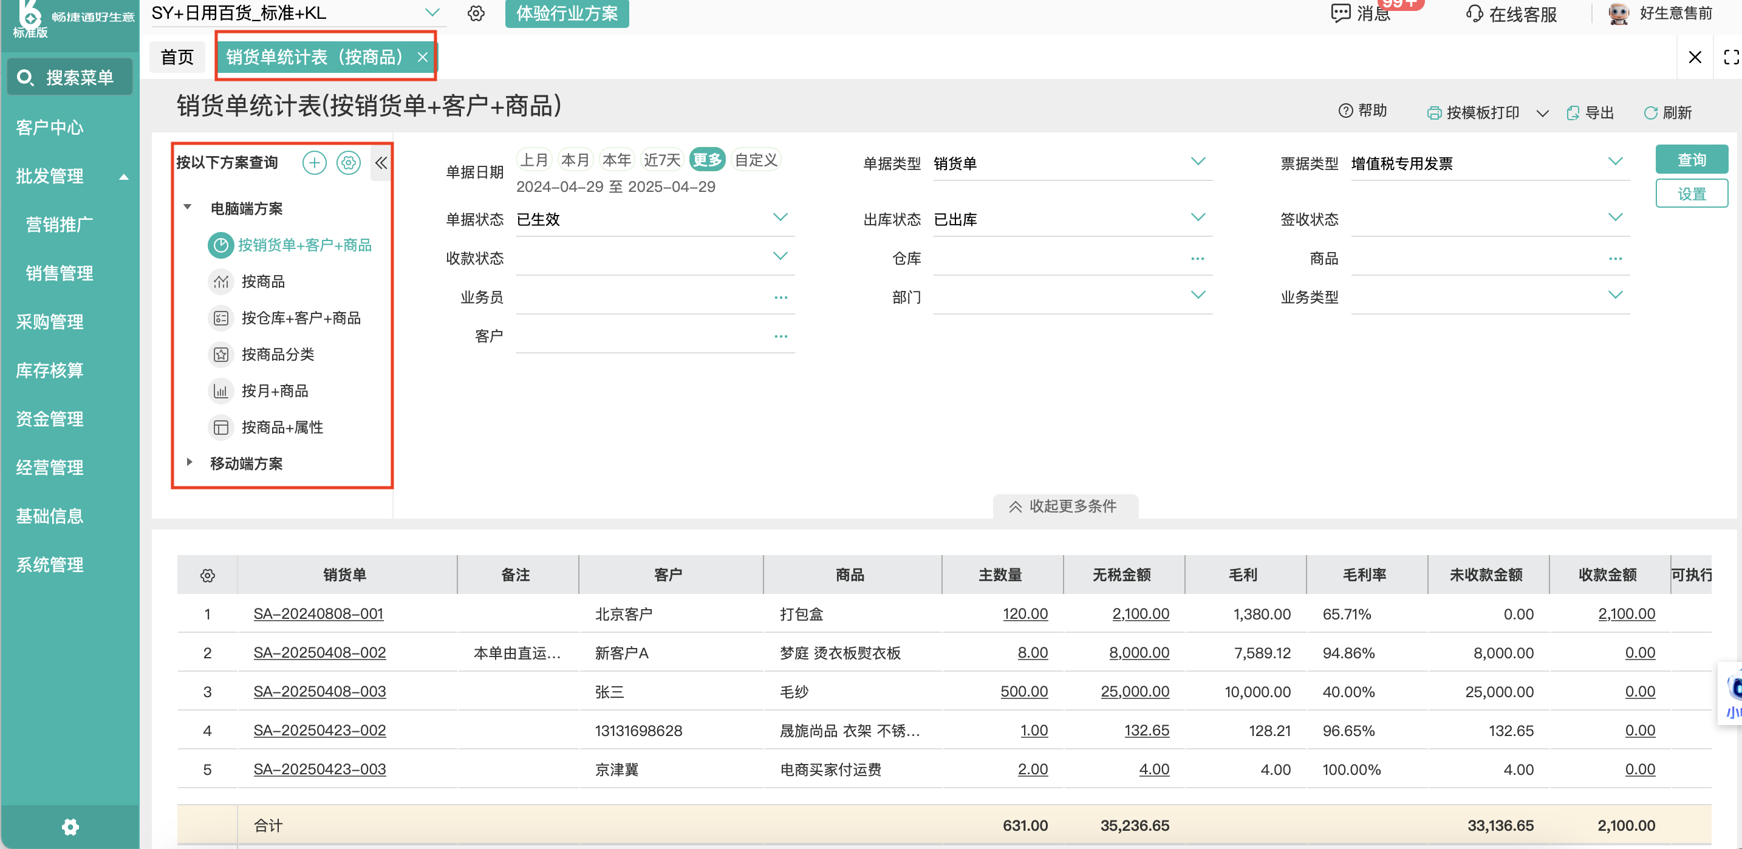Expand the 移动端方案 tree node
The width and height of the screenshot is (1742, 849).
[x=190, y=462]
